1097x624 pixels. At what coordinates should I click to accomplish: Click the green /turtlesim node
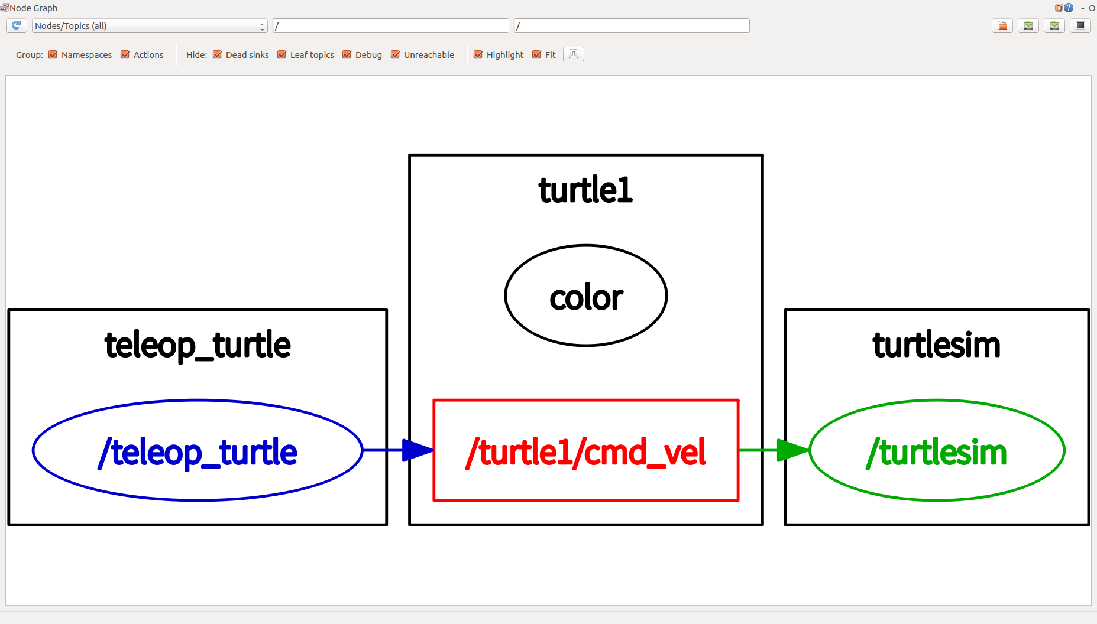pos(937,450)
